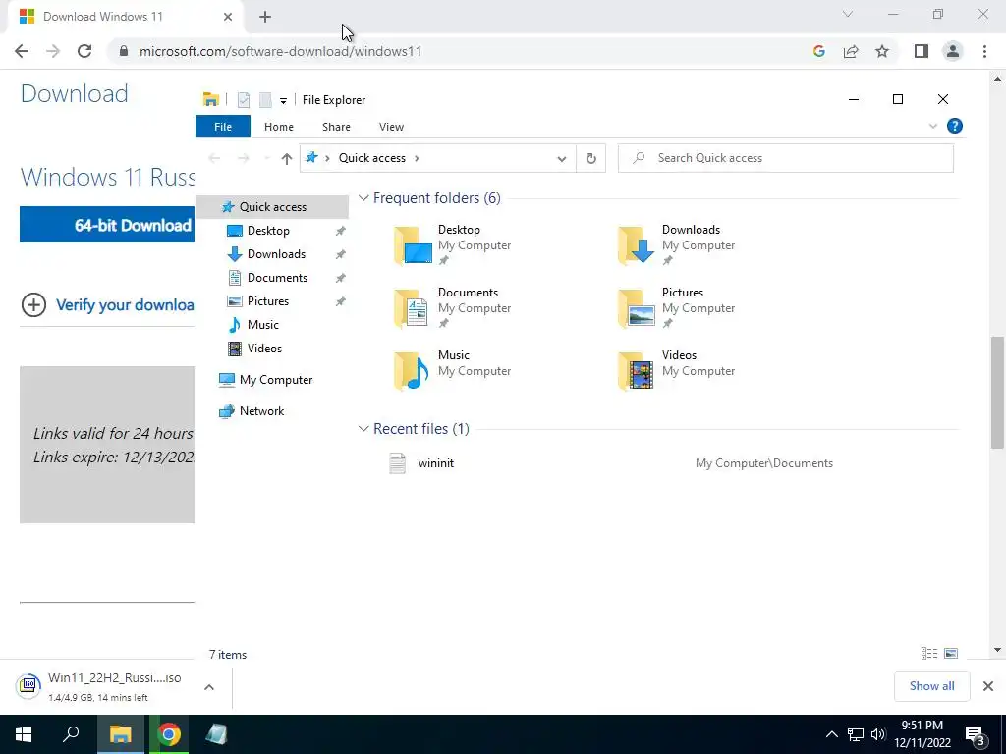
Task: Open the Chrome three-dot menu
Action: point(984,51)
